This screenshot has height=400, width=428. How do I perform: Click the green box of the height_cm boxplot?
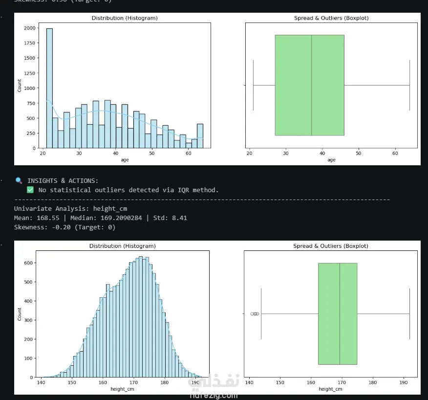pyautogui.click(x=338, y=313)
